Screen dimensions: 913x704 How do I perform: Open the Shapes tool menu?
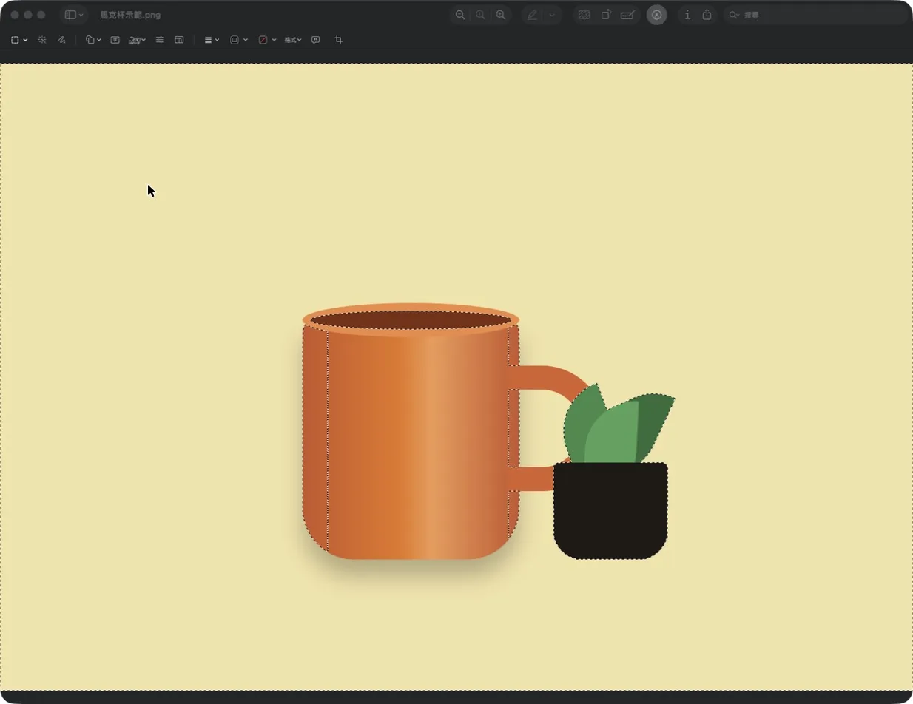click(x=93, y=40)
